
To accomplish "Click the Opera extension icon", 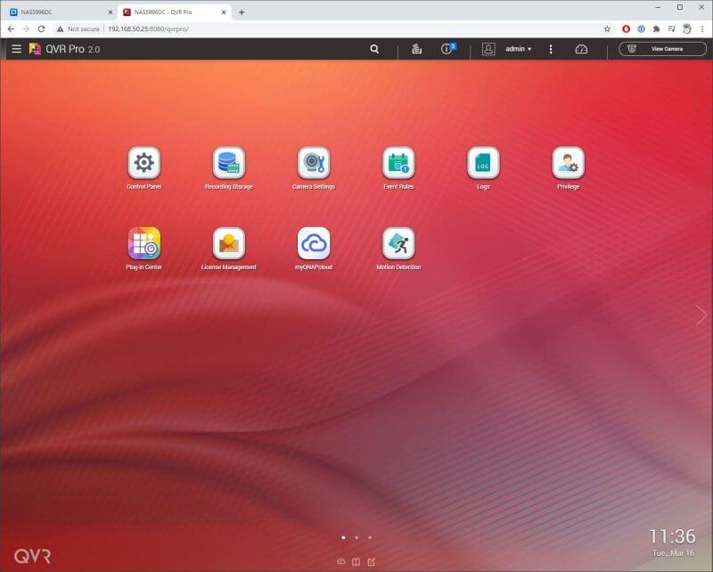I will tap(627, 29).
